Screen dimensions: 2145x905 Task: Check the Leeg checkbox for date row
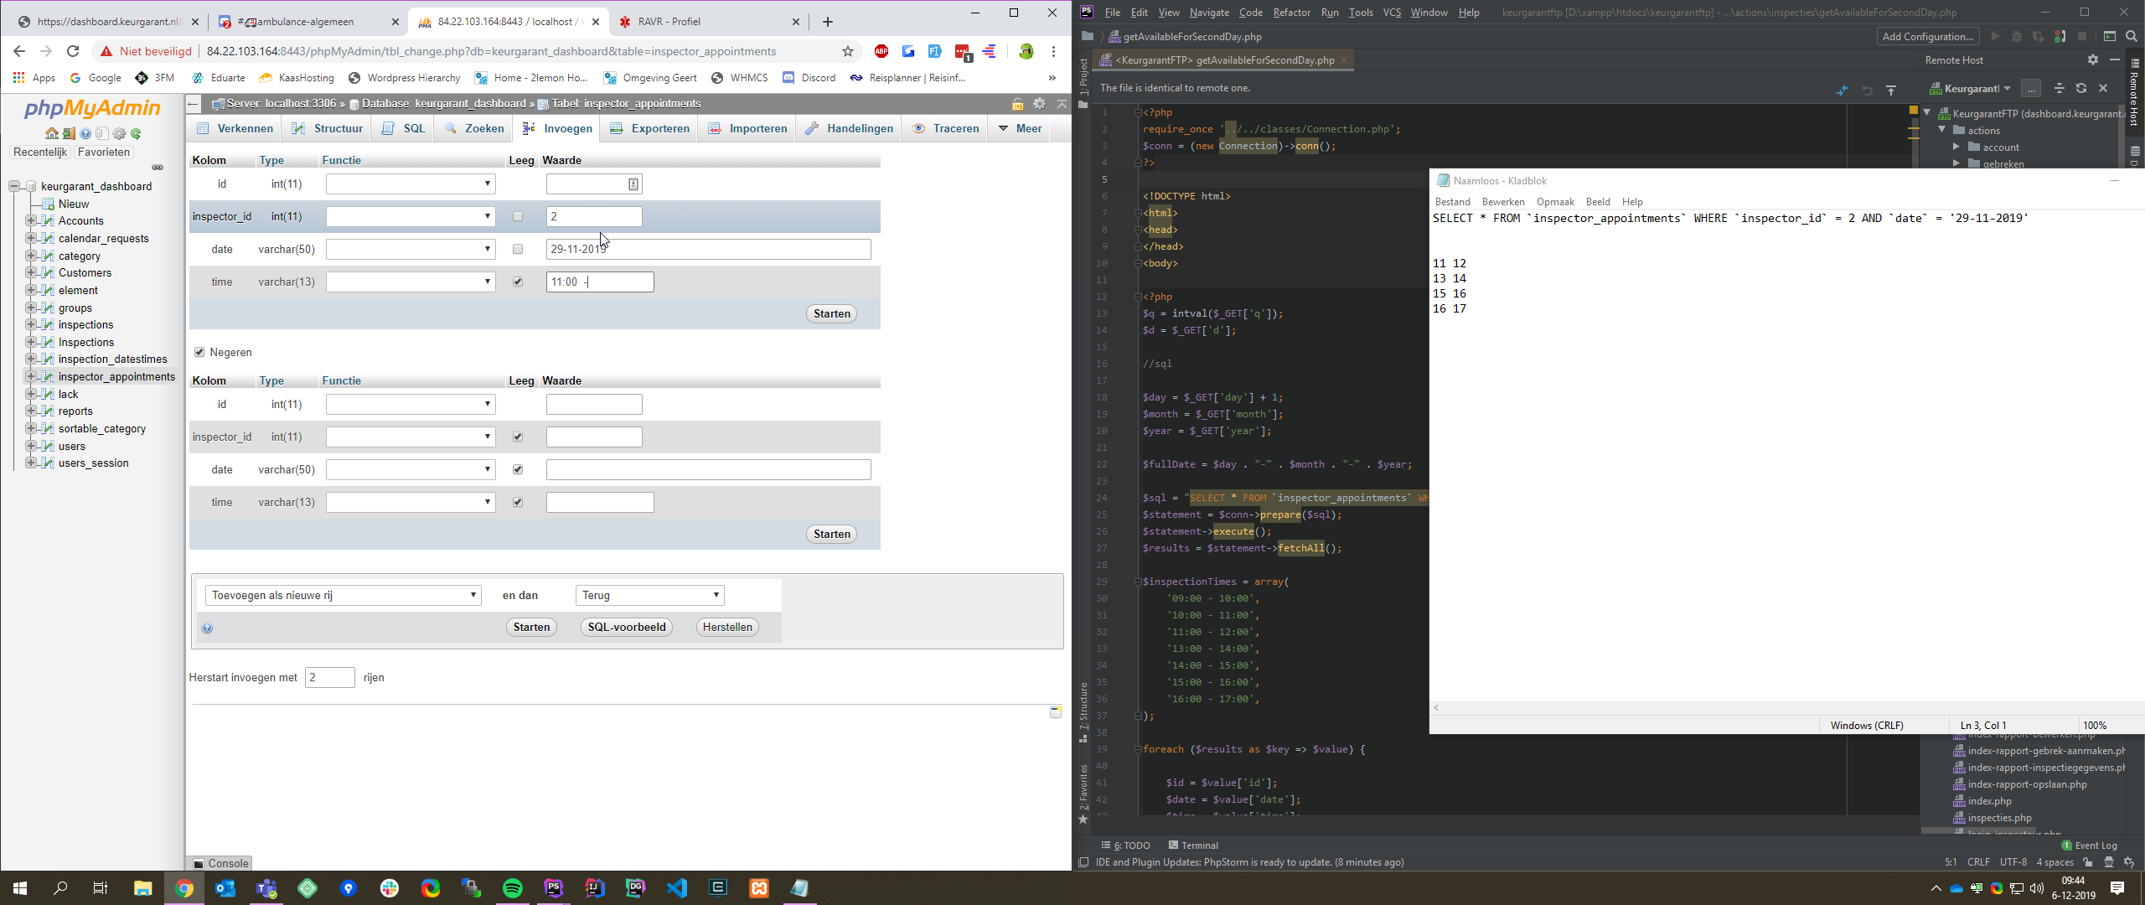pyautogui.click(x=517, y=249)
